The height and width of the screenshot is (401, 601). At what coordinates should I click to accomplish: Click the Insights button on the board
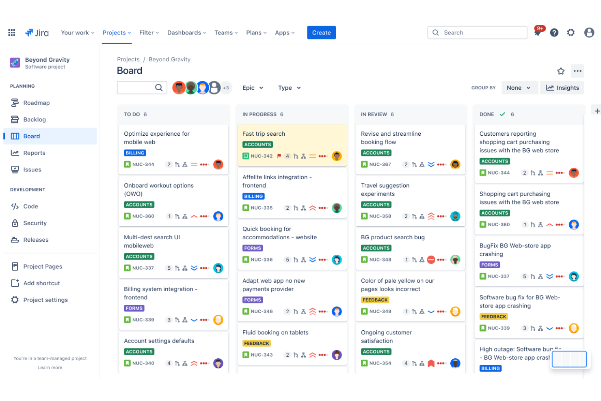point(562,87)
